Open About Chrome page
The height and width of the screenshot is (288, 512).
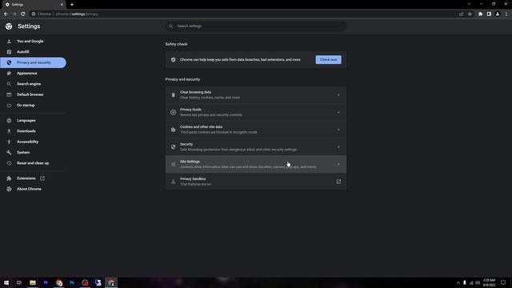tap(29, 189)
